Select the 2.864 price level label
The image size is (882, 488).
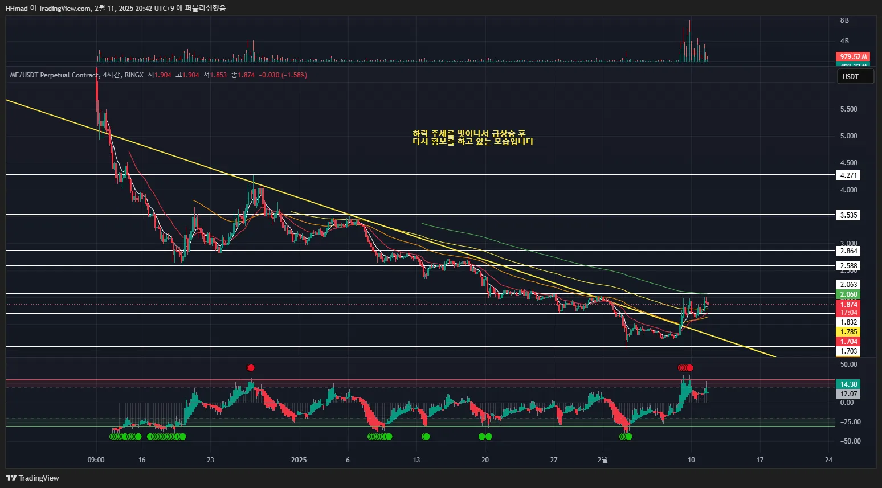pyautogui.click(x=848, y=251)
